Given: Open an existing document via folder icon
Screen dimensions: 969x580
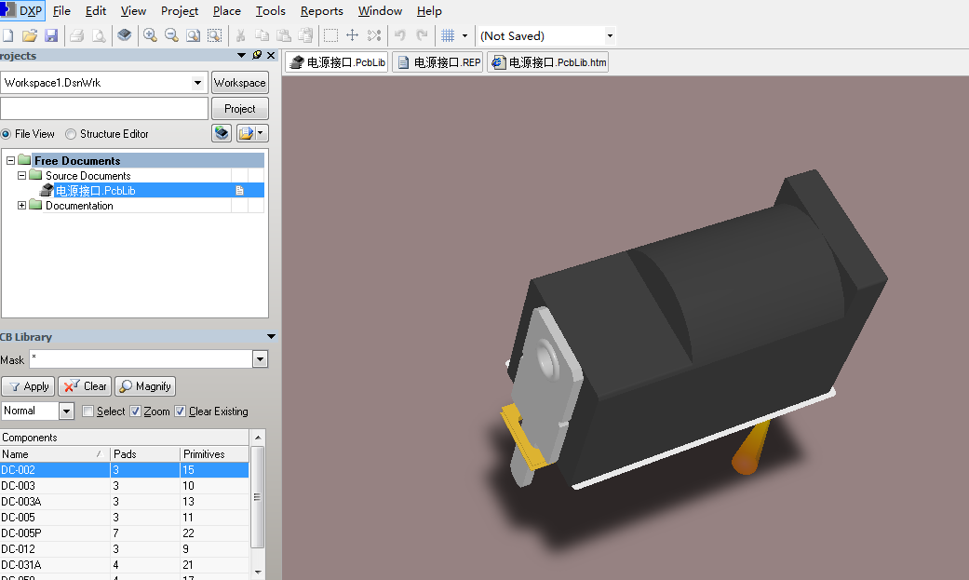Looking at the screenshot, I should tap(30, 36).
